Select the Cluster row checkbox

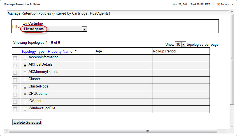[x=15, y=80]
